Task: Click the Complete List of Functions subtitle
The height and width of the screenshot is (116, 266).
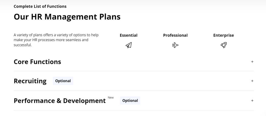Action: click(x=40, y=6)
